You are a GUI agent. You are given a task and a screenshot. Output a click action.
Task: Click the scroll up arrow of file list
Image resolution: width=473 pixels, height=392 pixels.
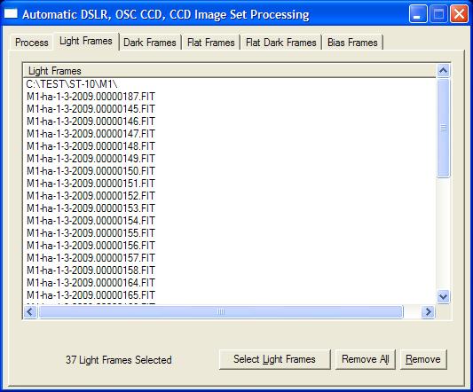click(x=443, y=71)
